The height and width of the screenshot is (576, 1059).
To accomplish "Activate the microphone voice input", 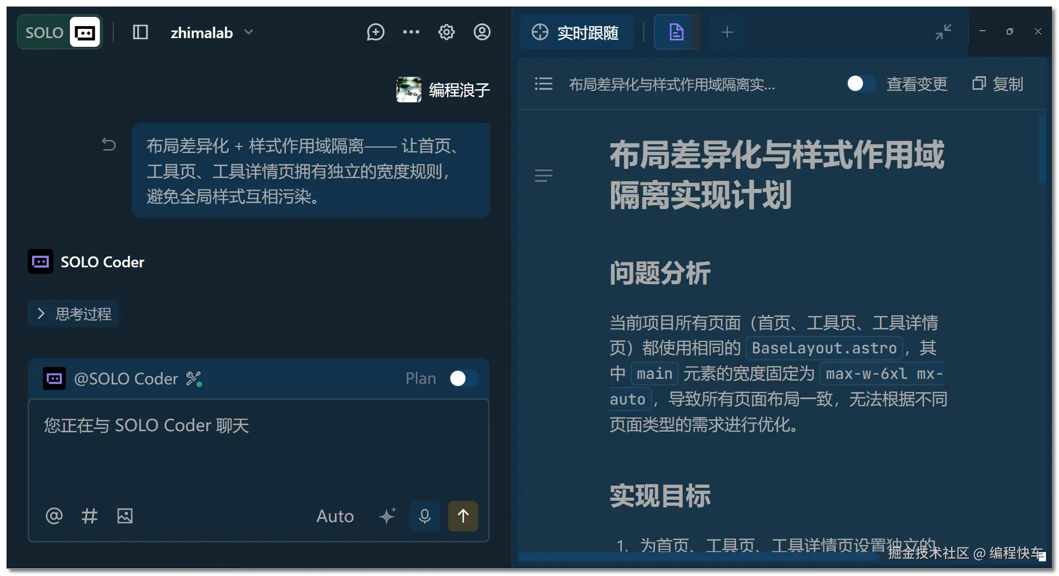I will pyautogui.click(x=425, y=516).
